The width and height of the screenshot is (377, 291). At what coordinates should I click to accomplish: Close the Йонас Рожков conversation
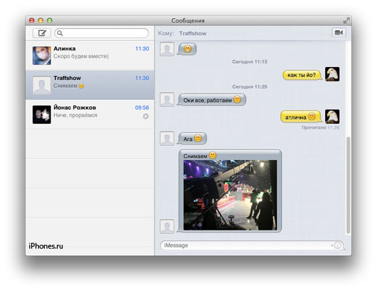tap(146, 117)
